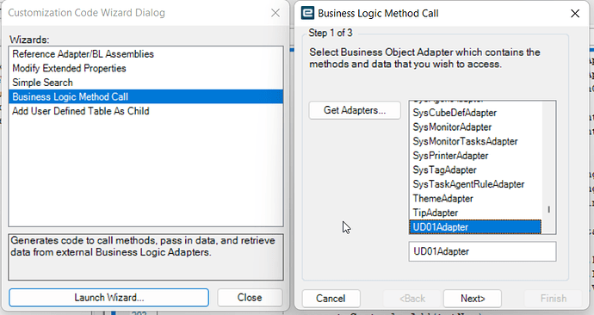Click the adapter name text field
This screenshot has width=594, height=315.
(482, 251)
